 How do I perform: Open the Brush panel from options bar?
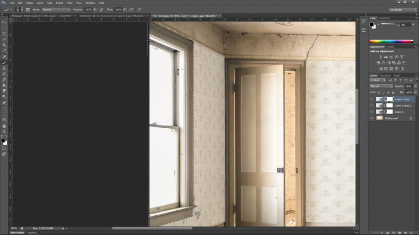point(28,9)
